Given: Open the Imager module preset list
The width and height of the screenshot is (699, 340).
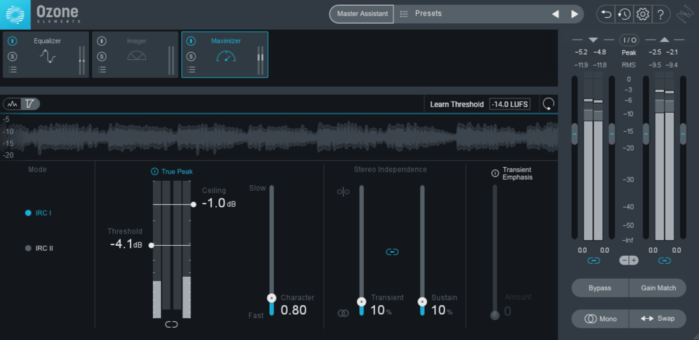Looking at the screenshot, I should tap(102, 69).
